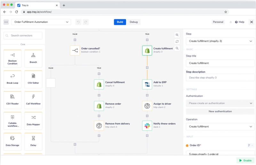This screenshot has width=256, height=165.
Task: Open the Help menu
Action: point(240,22)
